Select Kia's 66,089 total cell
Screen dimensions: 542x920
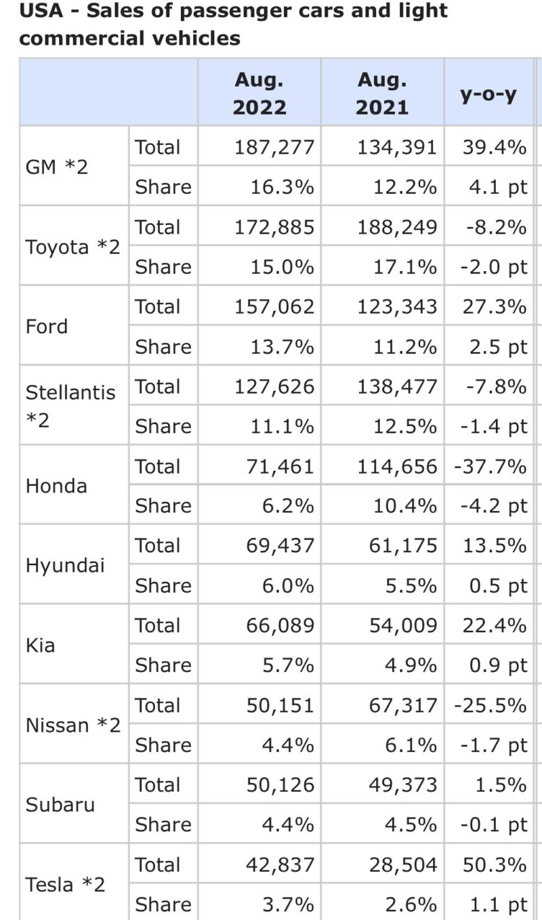[x=280, y=625]
